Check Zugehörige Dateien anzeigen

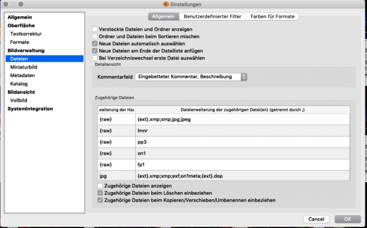coord(100,186)
